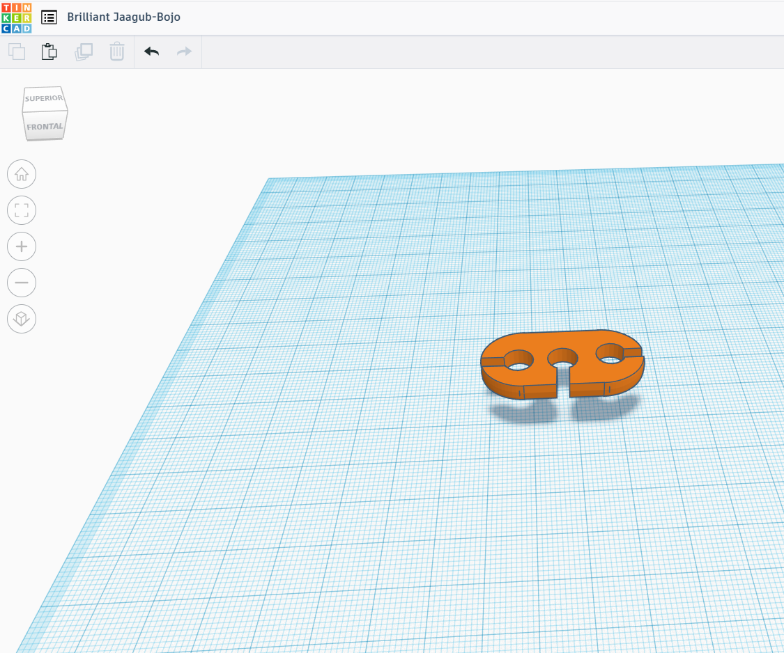784x653 pixels.
Task: Click the Copy toolbar icon
Action: click(x=17, y=52)
